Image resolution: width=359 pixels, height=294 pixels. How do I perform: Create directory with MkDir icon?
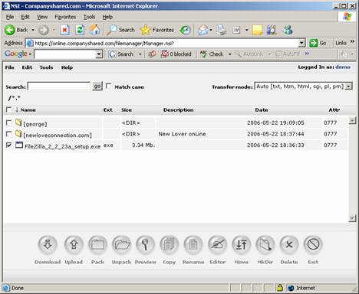(265, 244)
